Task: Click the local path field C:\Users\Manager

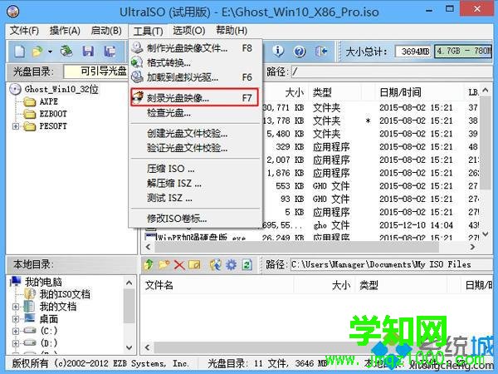Action: [392, 264]
